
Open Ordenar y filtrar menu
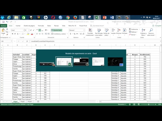pyautogui.click(x=144, y=32)
